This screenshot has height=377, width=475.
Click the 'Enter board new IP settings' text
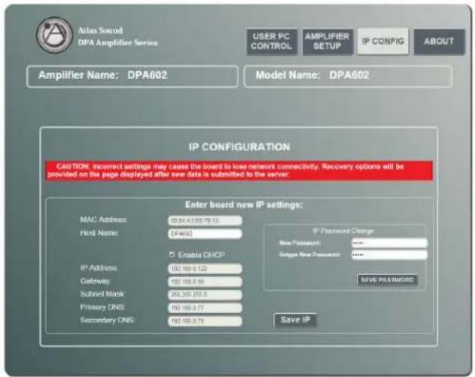(244, 205)
